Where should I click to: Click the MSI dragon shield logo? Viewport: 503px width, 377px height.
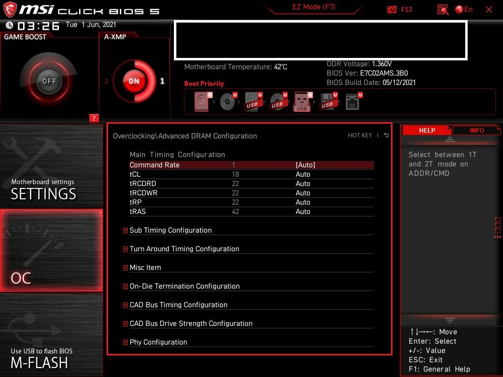click(10, 9)
